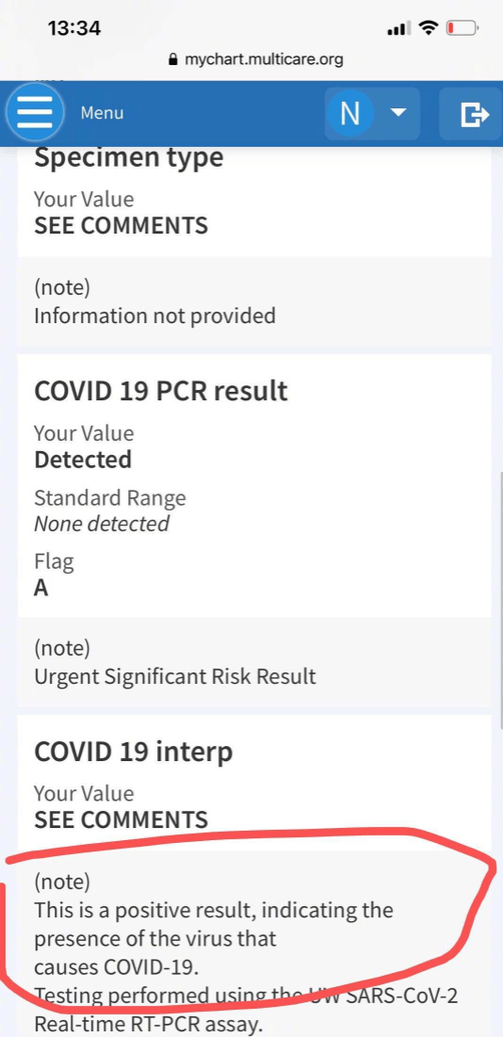Tap the None detected standard range
This screenshot has height=1037, width=503.
point(102,524)
